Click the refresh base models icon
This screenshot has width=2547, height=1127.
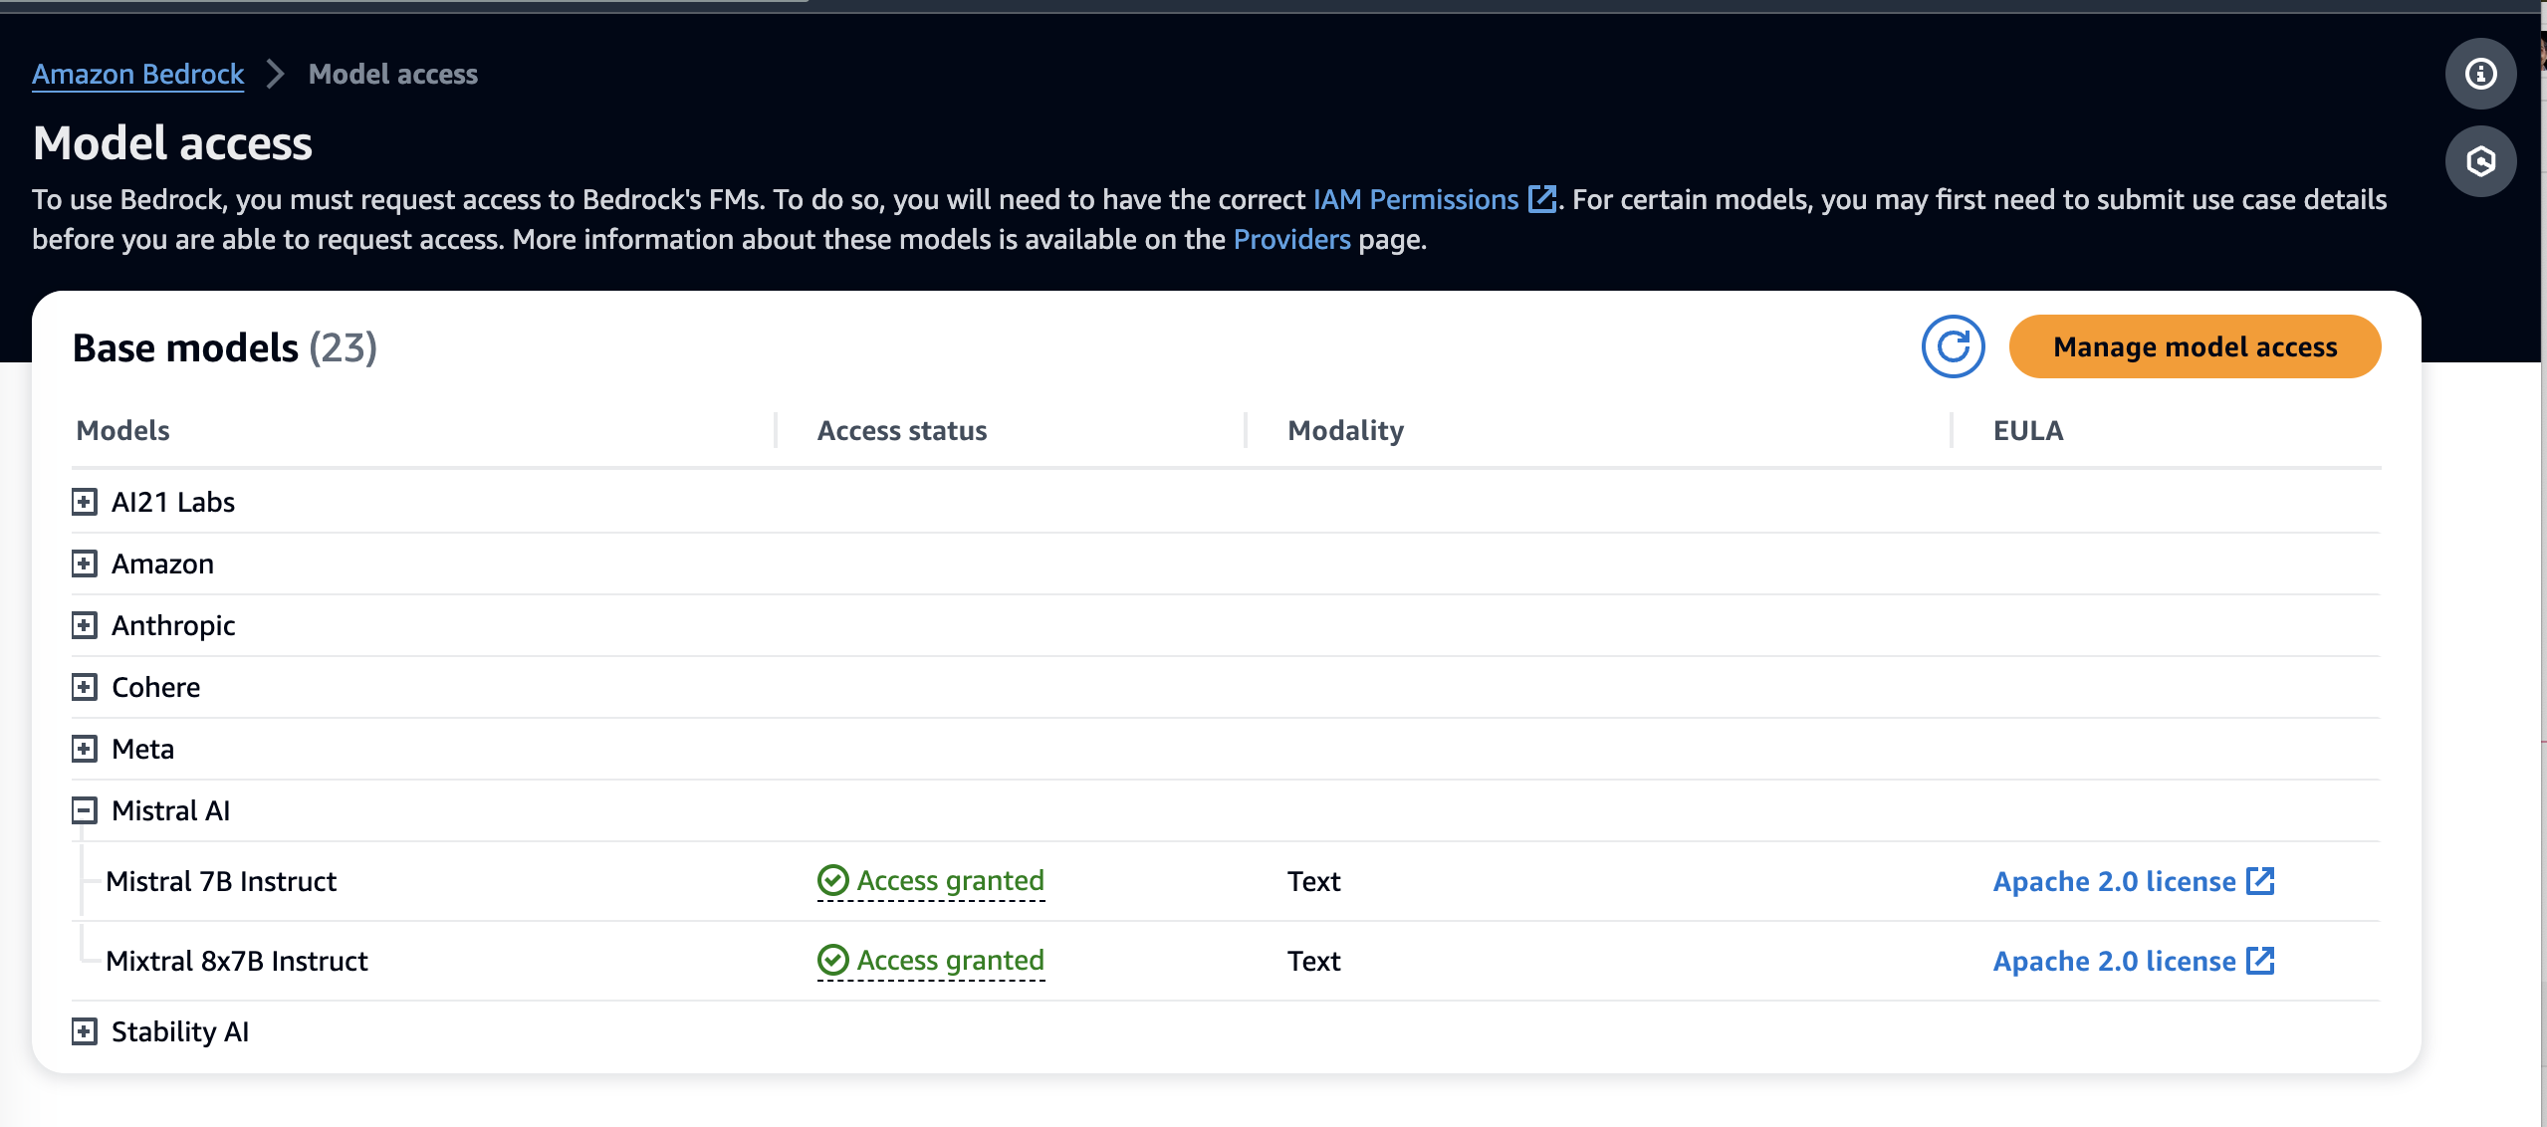coord(1953,346)
